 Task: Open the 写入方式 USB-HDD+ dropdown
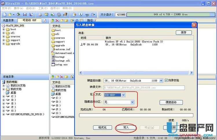[x=123, y=95]
